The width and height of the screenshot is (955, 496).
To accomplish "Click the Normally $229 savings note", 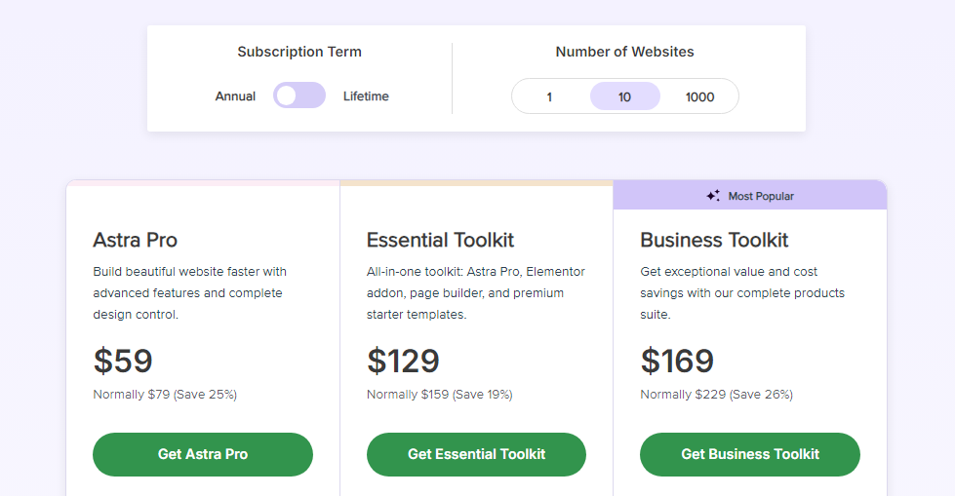I will [x=716, y=395].
